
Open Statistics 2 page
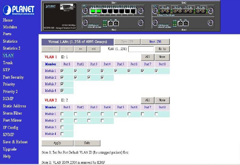point(12,48)
